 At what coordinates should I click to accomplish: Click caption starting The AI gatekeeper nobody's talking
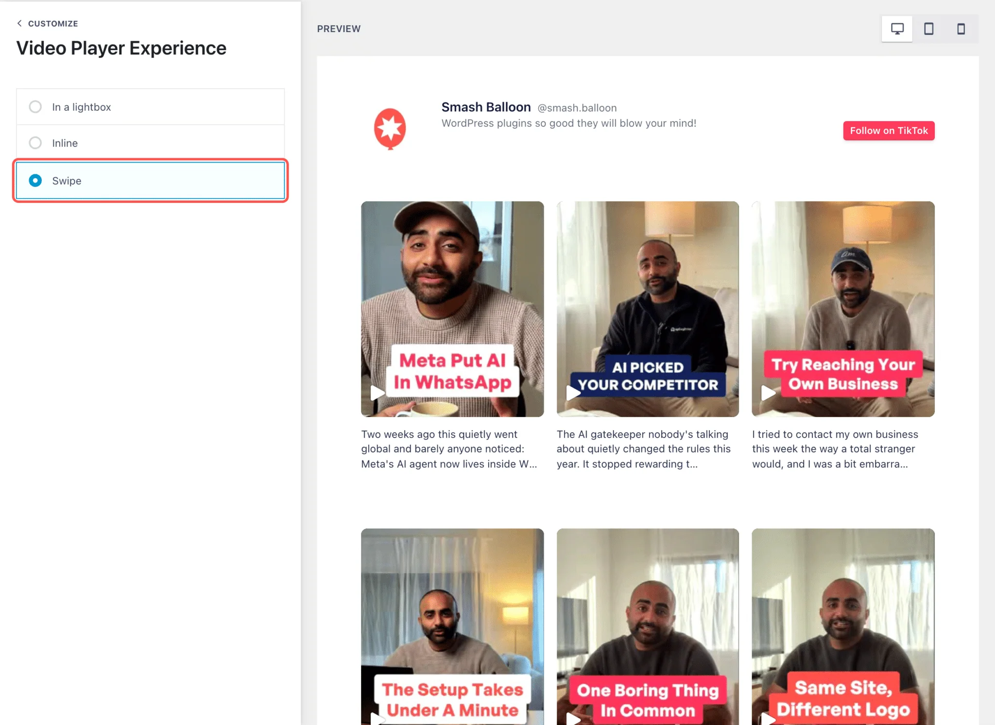coord(644,449)
